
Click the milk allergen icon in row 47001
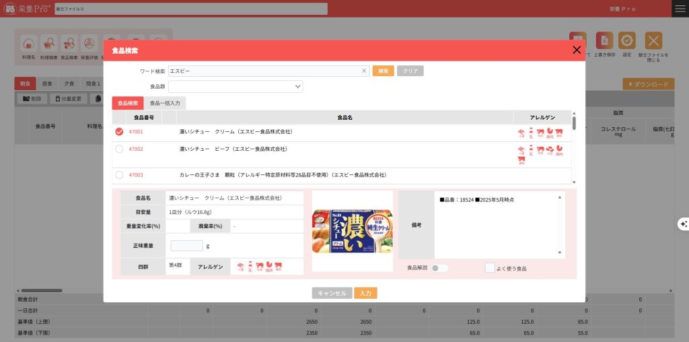coord(531,133)
